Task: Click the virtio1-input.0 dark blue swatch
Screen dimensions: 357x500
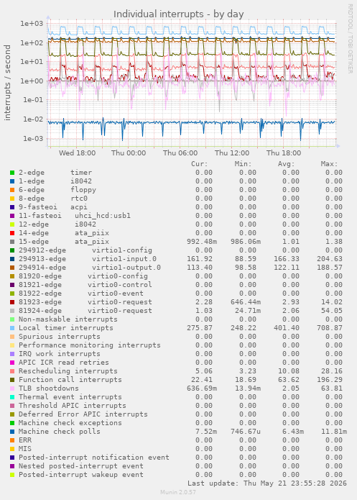Action: 12,259
